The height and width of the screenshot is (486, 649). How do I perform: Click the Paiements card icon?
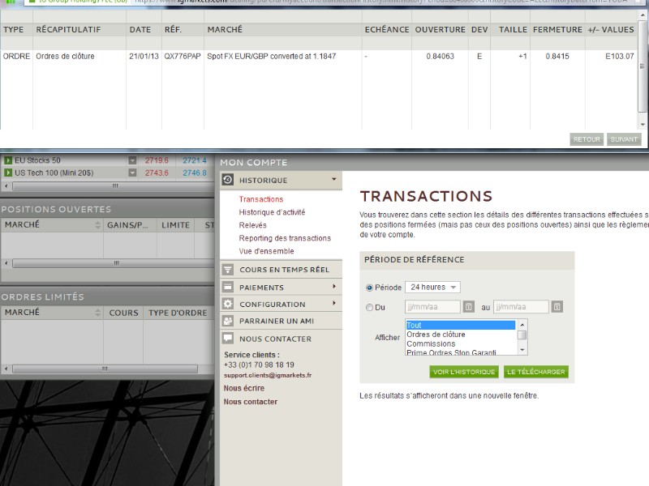(x=228, y=287)
